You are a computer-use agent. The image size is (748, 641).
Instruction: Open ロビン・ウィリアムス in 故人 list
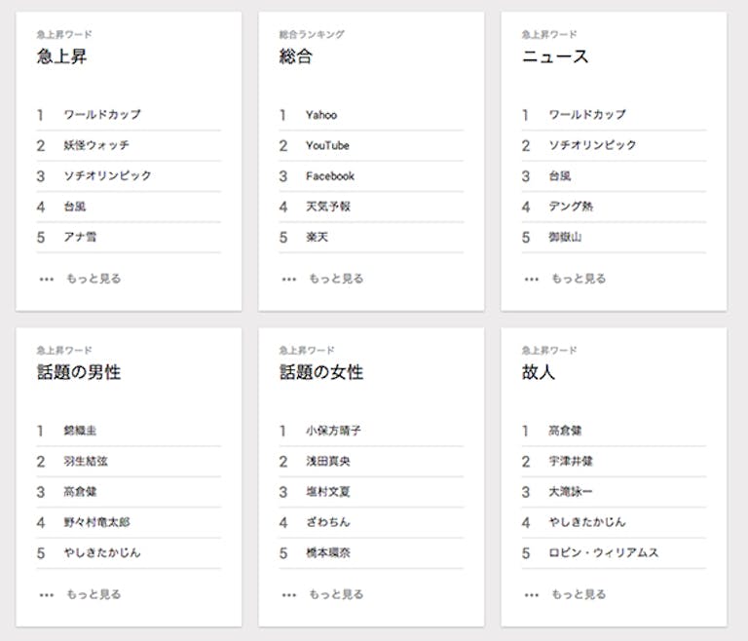[604, 552]
